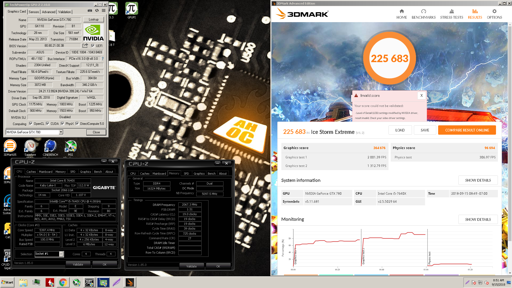Click COMPARE RESULT ONLINE
Image resolution: width=512 pixels, height=288 pixels.
point(467,130)
